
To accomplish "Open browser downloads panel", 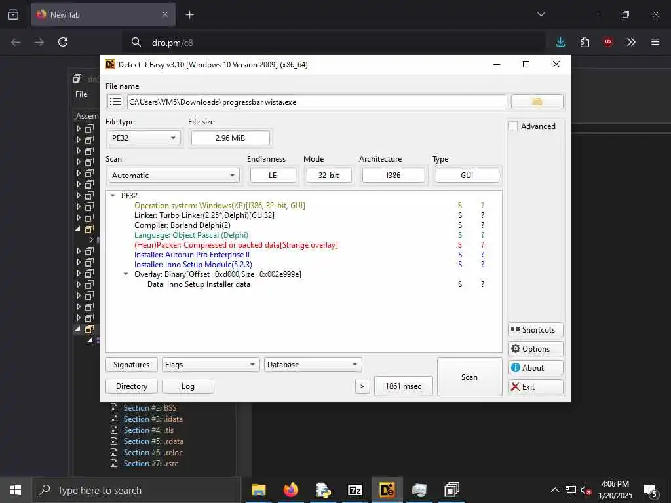I will point(561,42).
